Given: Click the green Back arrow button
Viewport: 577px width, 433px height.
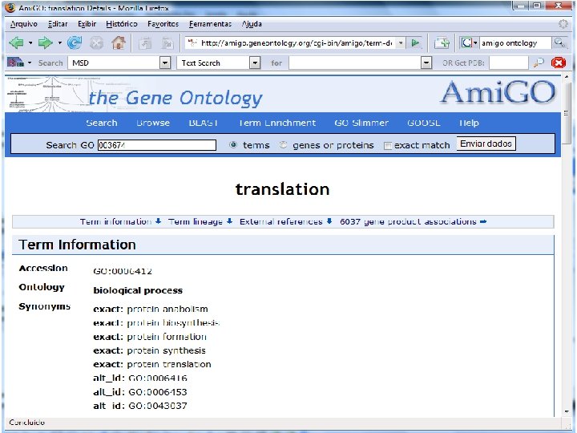Looking at the screenshot, I should (16, 42).
